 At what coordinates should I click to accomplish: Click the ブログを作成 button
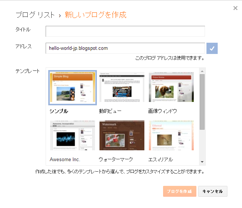180,191
